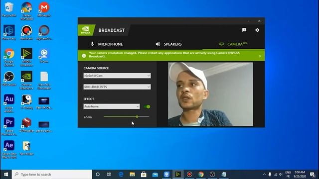Viewport: 319px width, 179px height.
Task: Open Task View on taskbar
Action: coord(109,175)
